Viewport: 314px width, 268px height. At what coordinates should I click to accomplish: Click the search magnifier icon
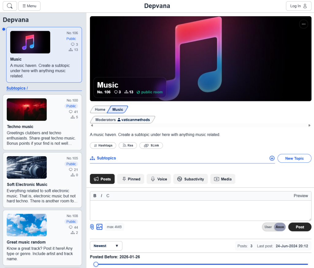click(10, 6)
